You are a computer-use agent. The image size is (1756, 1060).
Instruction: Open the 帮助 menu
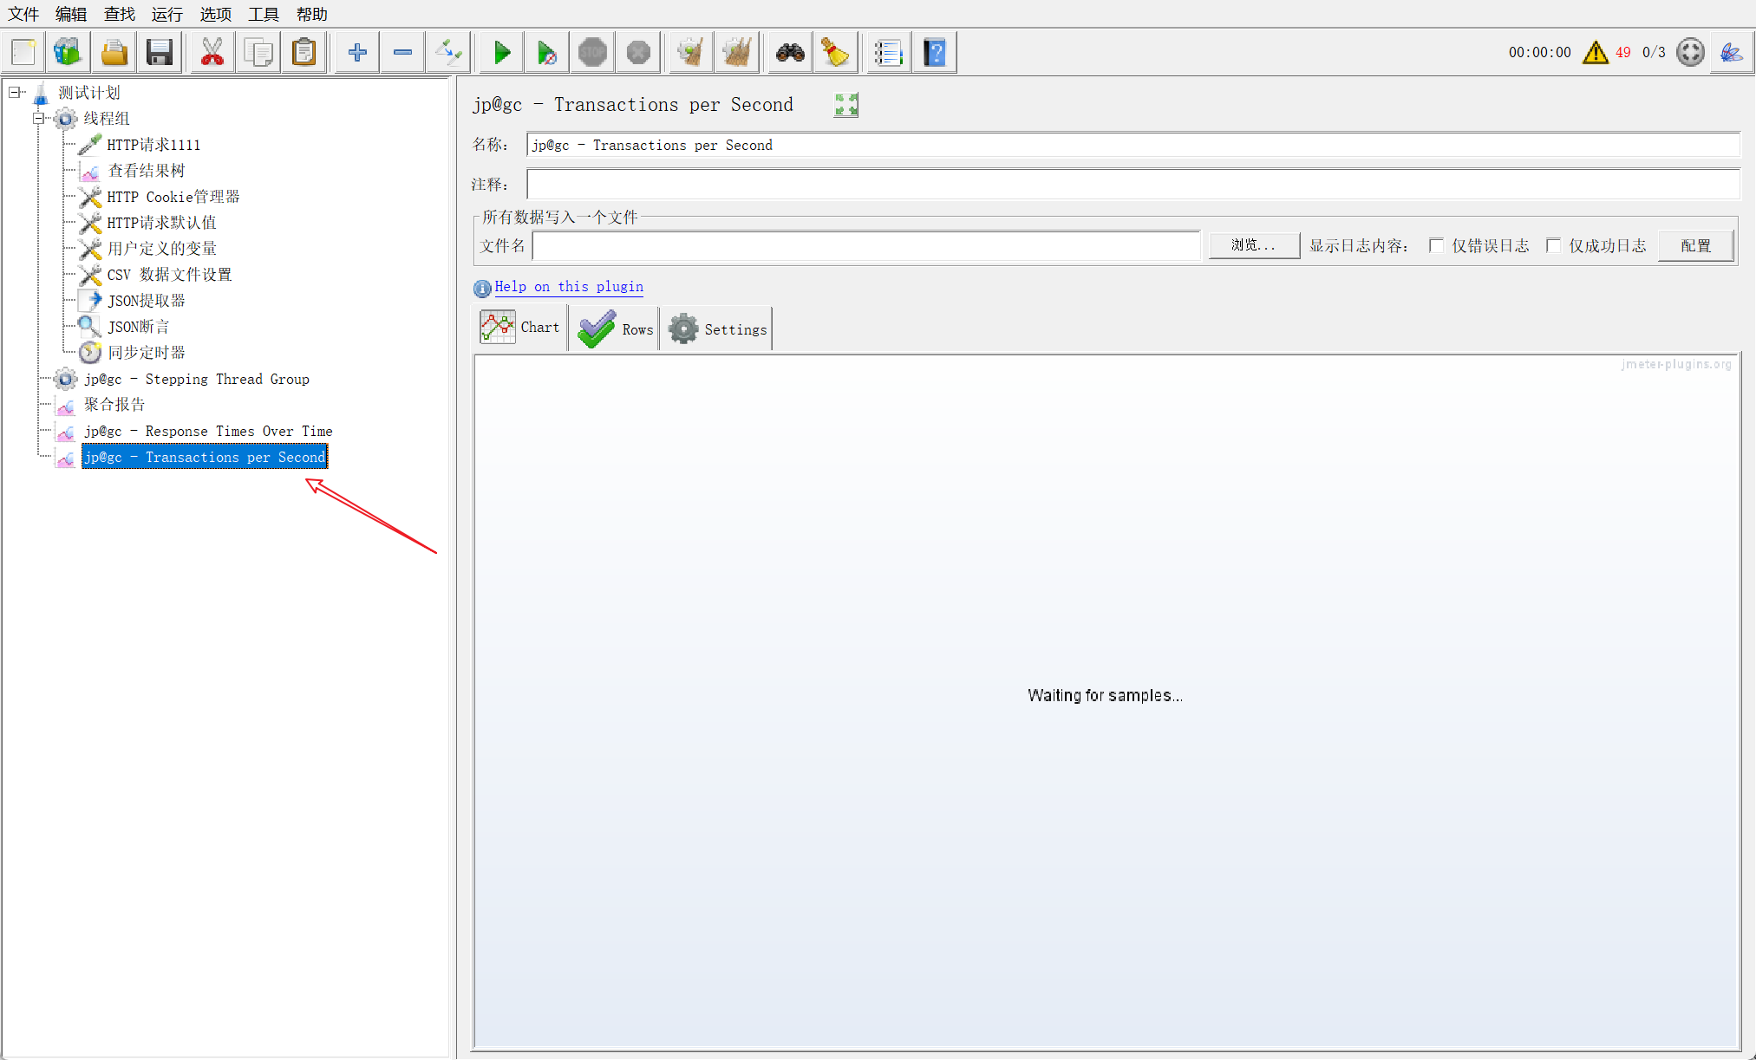[x=312, y=14]
